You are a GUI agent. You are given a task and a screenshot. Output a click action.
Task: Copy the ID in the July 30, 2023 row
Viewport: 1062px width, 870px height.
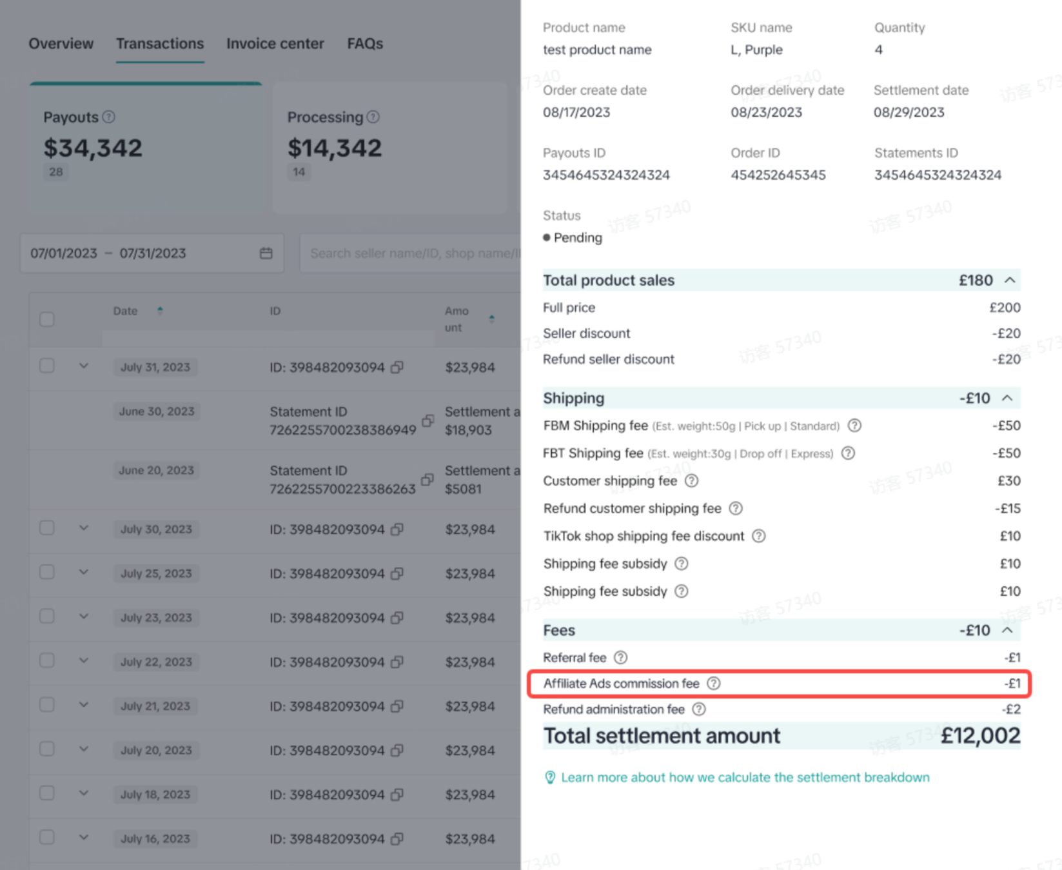point(397,529)
